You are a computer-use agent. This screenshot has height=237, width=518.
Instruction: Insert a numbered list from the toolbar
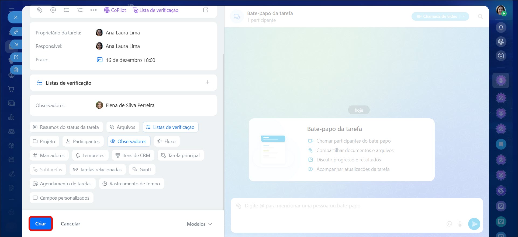80,10
